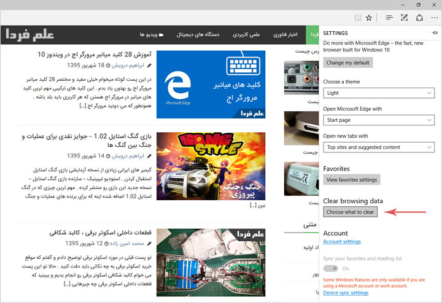Open the Hub three-lines icon
Screen dimensions: 442x303
point(389,18)
